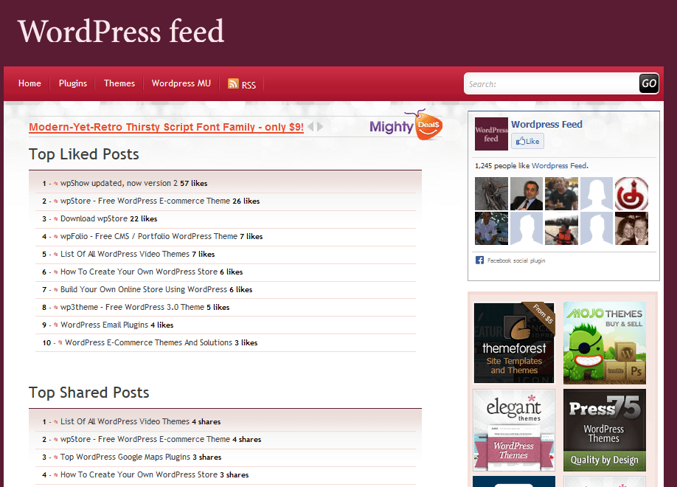Viewport: 677px width, 487px height.
Task: Click the '57 likes' count text
Action: [x=193, y=183]
